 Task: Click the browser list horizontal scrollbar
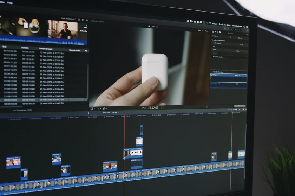point(11,107)
